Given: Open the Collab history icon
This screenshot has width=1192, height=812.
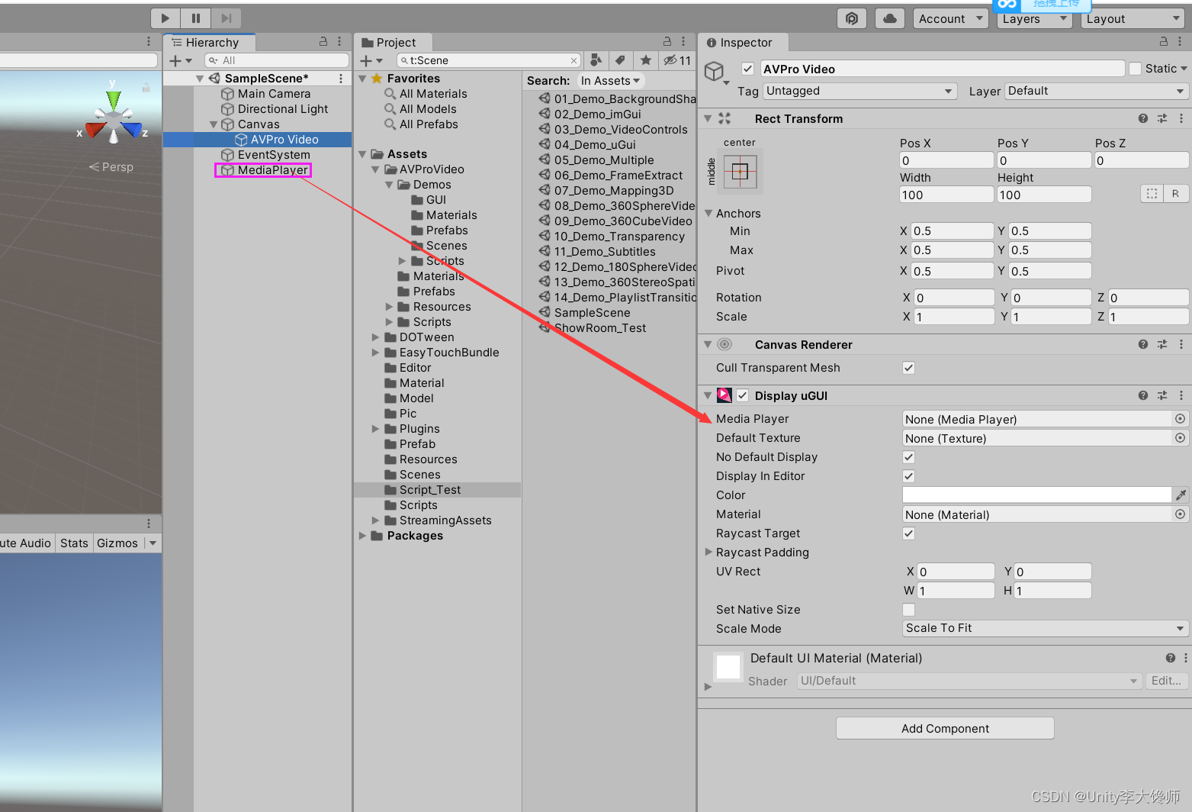Looking at the screenshot, I should (852, 18).
